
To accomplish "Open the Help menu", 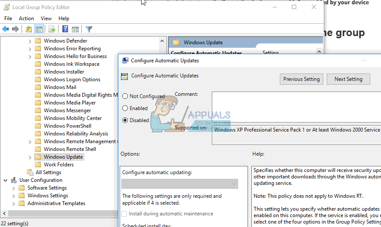I will [x=64, y=18].
